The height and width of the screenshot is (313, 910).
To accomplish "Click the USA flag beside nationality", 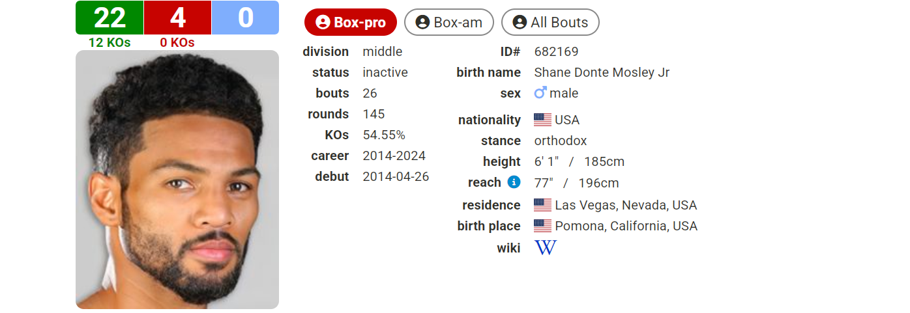I will coord(542,120).
